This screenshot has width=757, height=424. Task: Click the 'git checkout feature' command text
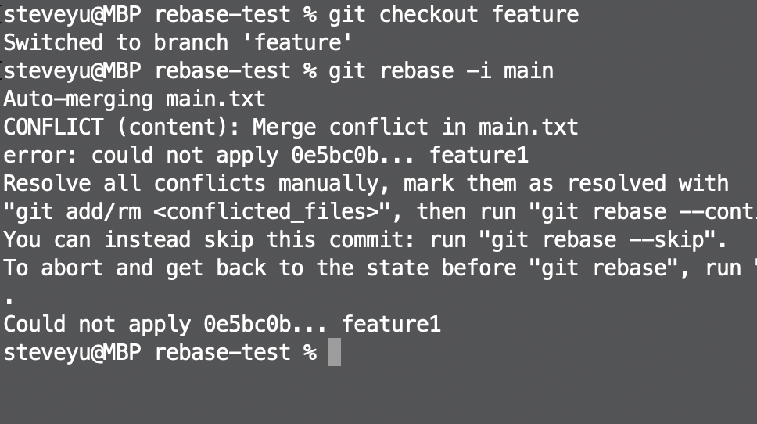[x=454, y=15]
